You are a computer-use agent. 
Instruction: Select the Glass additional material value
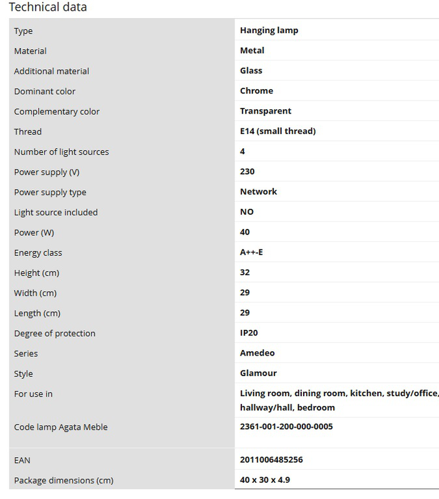click(x=251, y=70)
